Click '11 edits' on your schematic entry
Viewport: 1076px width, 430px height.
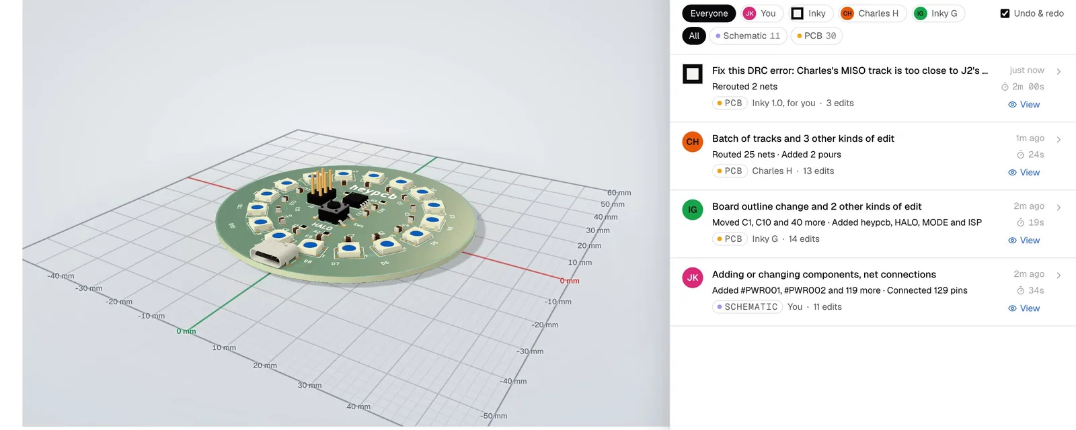pyautogui.click(x=827, y=306)
